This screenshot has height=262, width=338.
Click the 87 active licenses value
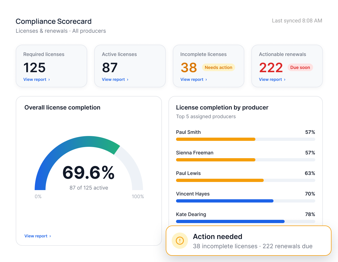click(110, 68)
